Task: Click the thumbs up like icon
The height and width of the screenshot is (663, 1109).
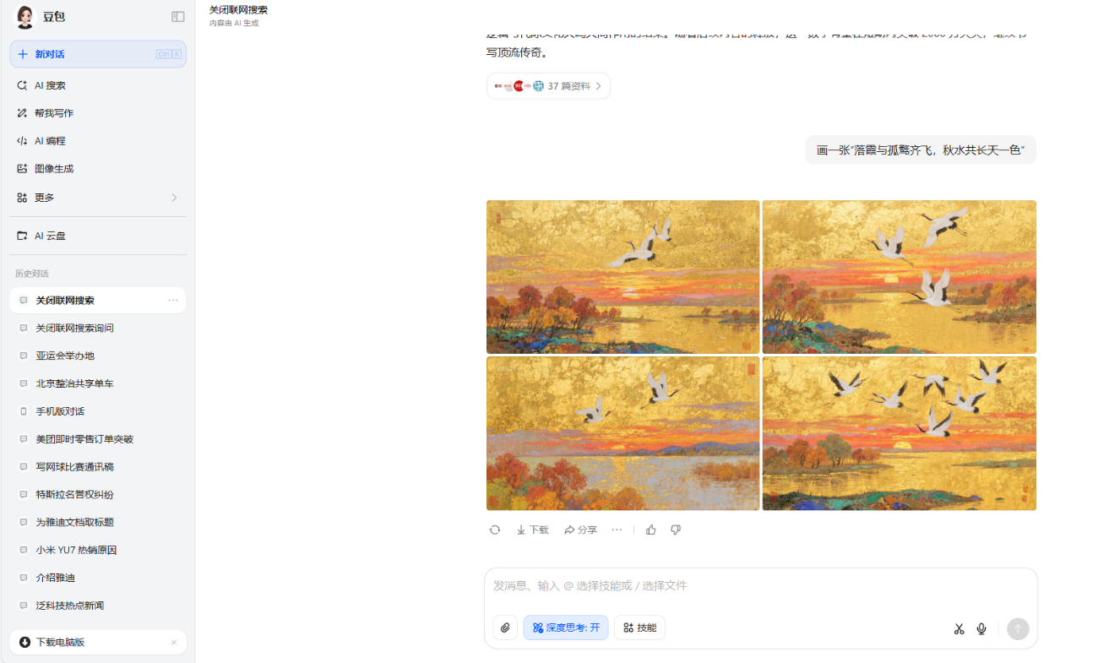Action: [x=651, y=530]
